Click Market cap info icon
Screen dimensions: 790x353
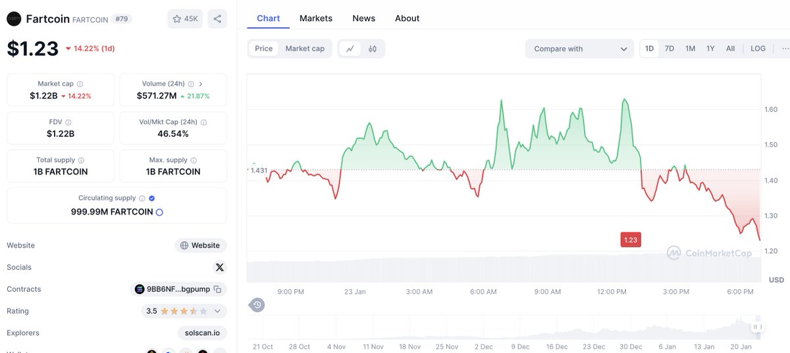pos(80,84)
